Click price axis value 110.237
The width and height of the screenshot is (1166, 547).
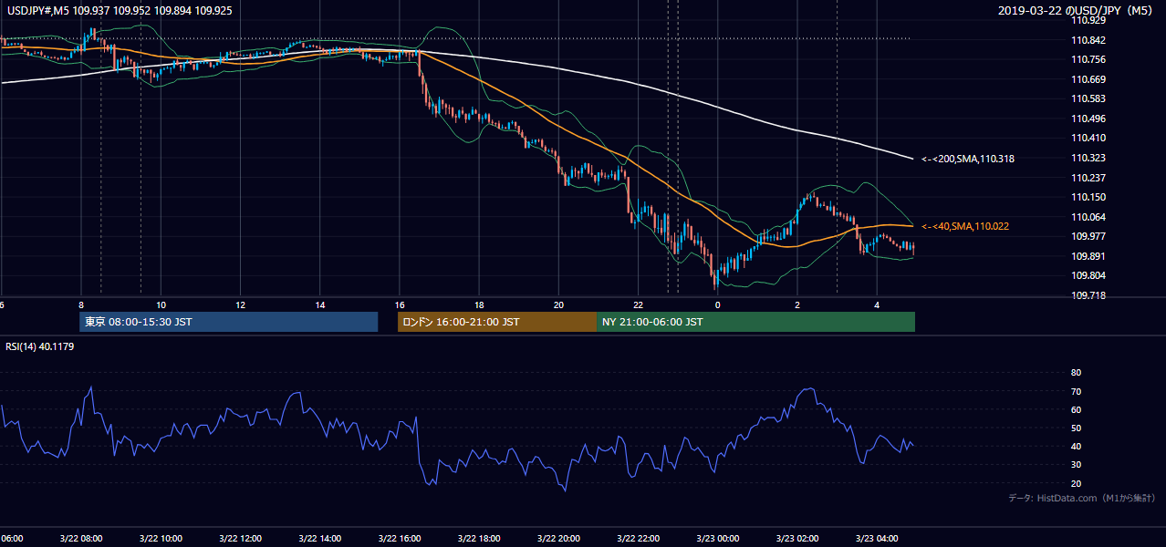click(x=1088, y=178)
